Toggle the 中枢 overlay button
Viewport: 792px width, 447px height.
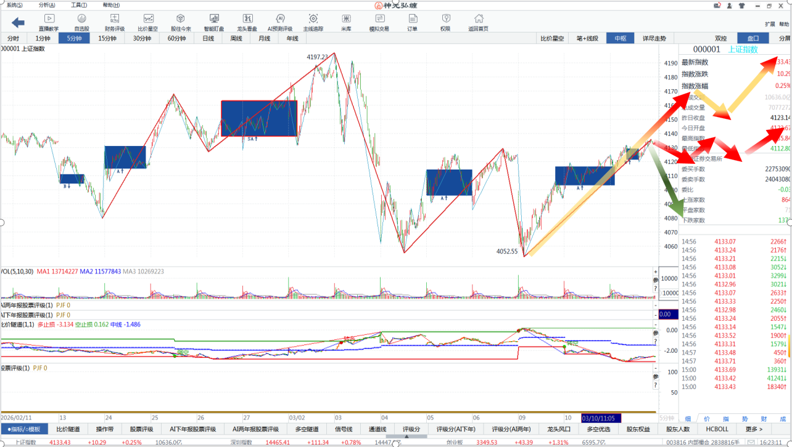tap(620, 38)
